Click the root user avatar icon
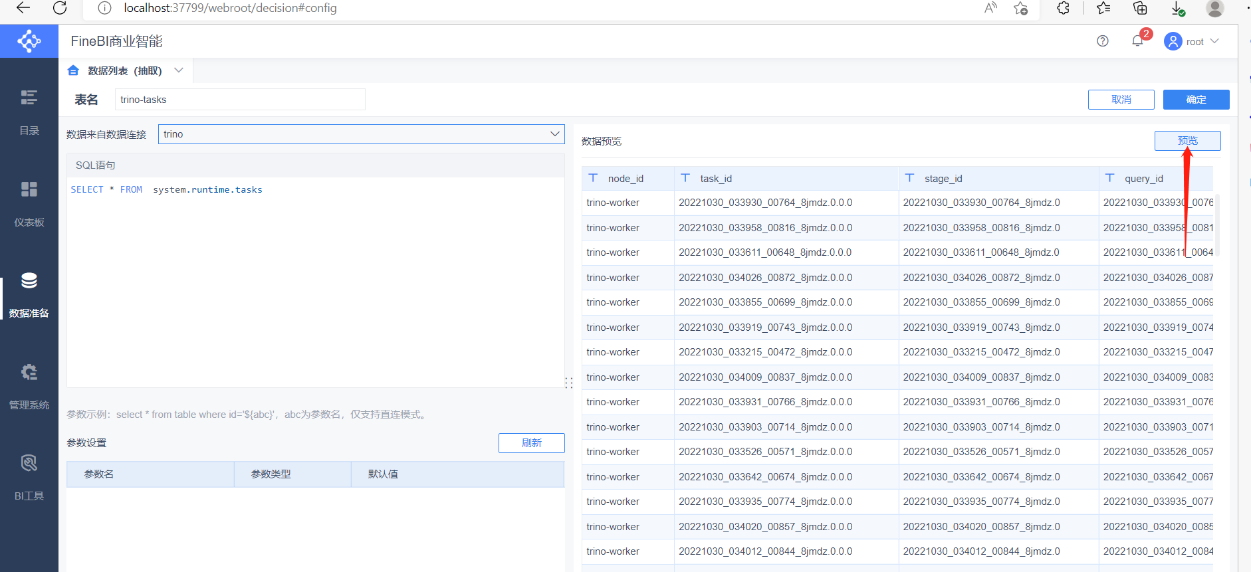1251x572 pixels. [1173, 41]
